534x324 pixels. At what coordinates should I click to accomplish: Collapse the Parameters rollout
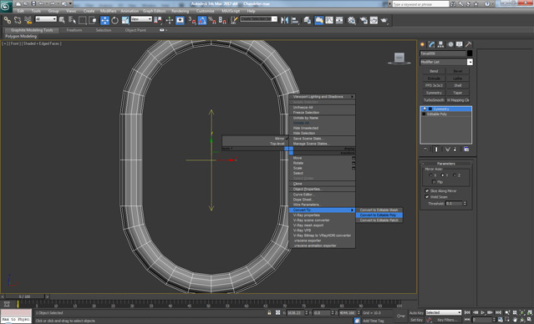tap(445, 164)
